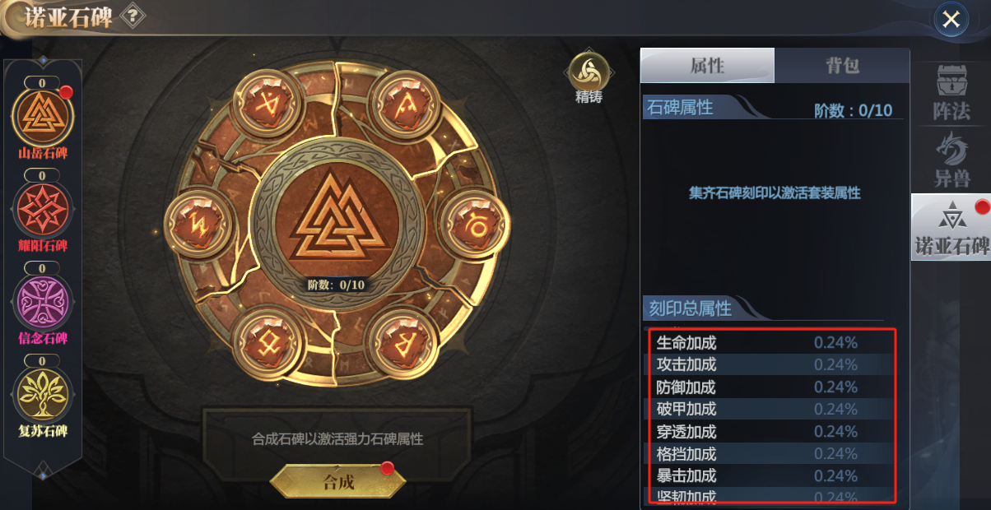Viewport: 991px width, 510px height.
Task: Open the 阵法 formation sidebar icon
Action: 951,92
